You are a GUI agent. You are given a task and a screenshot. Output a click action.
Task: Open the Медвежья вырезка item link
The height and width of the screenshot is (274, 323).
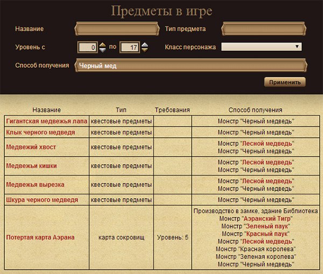[35, 185]
